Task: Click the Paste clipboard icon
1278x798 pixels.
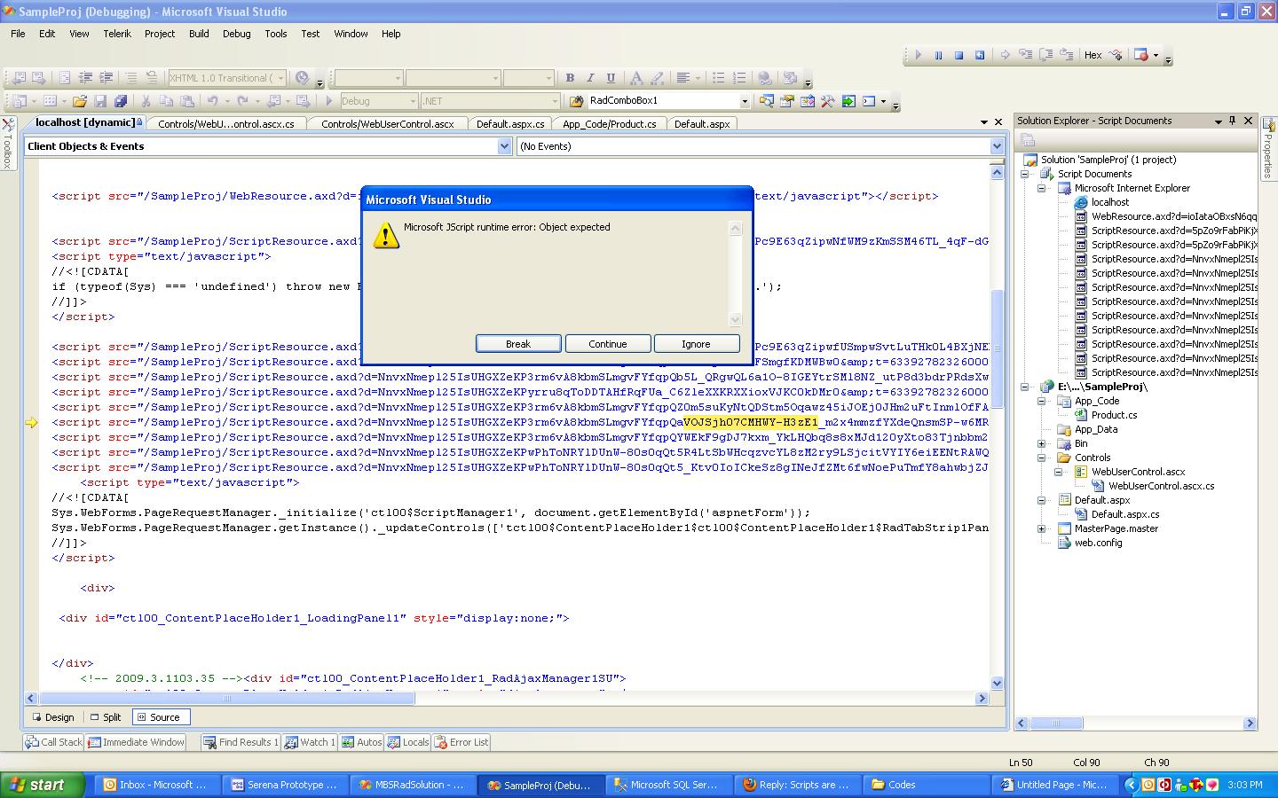Action: pyautogui.click(x=186, y=101)
